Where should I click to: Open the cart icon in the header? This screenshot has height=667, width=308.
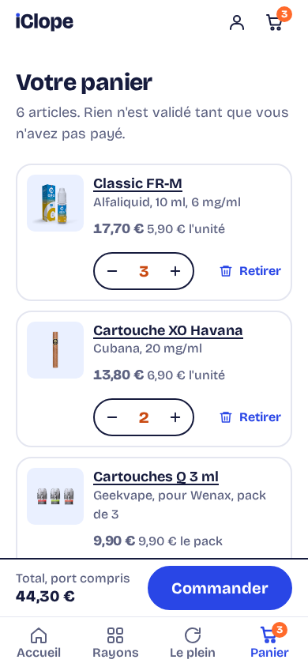point(276,21)
